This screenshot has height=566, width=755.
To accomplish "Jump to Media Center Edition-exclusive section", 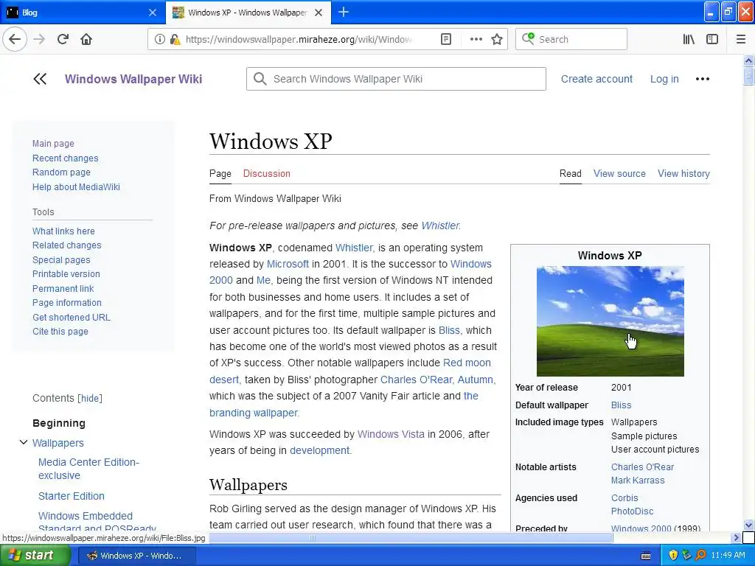I will point(88,469).
